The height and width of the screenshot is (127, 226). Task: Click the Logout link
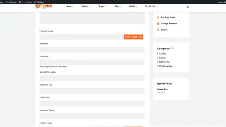[164, 30]
